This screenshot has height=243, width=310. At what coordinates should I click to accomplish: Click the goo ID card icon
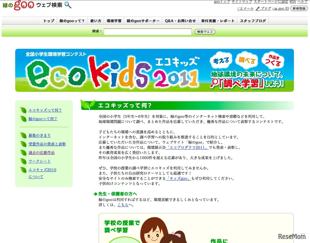275,9
